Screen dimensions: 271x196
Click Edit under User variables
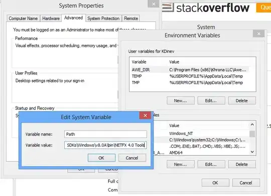point(211,100)
